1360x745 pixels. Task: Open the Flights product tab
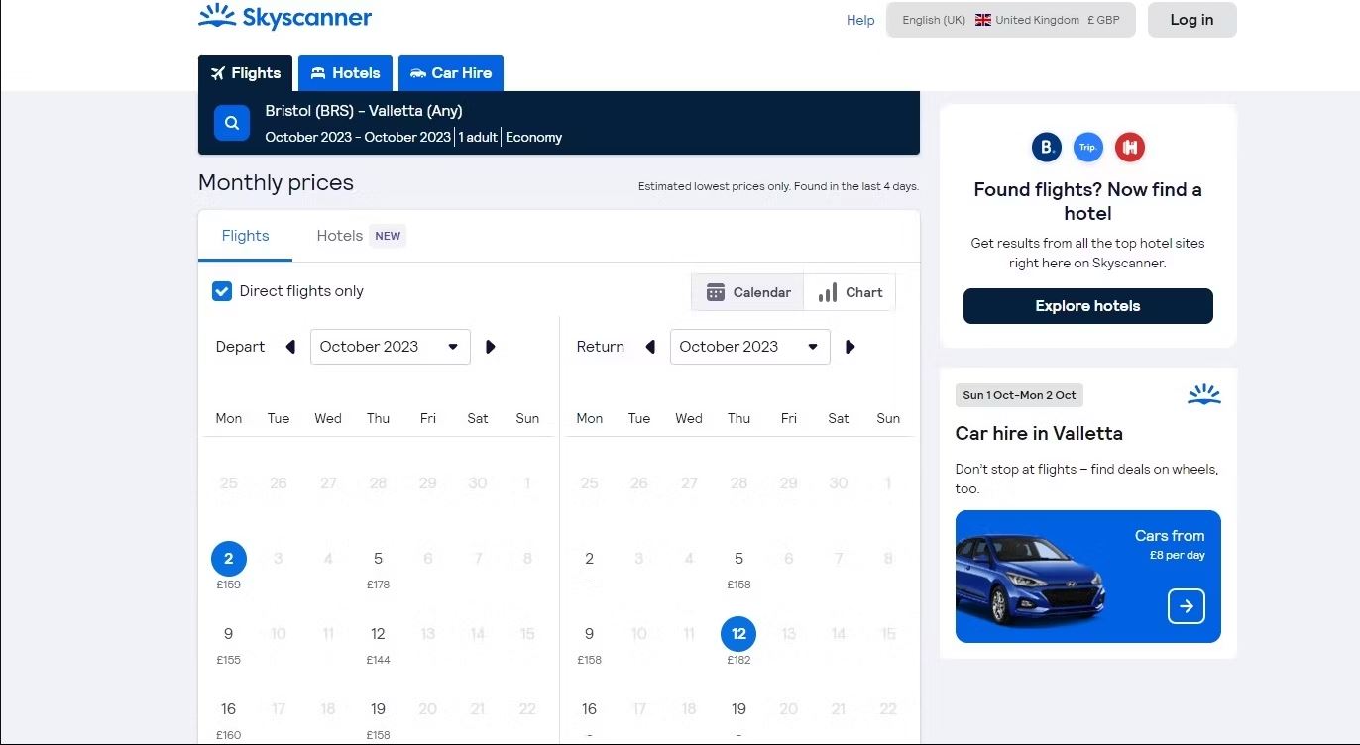pos(245,73)
